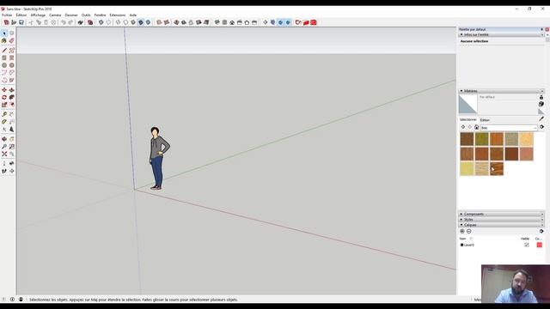Open the Fenêtre menu
Screen dimensions: 550x309
tap(100, 15)
